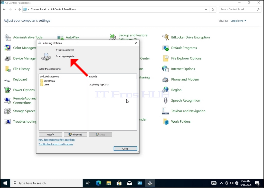264x188 pixels.
Task: Open notification center icon in tray
Action: tap(257, 183)
